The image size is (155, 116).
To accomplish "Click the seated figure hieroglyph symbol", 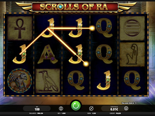I will tap(132, 54).
